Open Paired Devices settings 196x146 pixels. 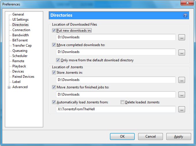click(23, 77)
